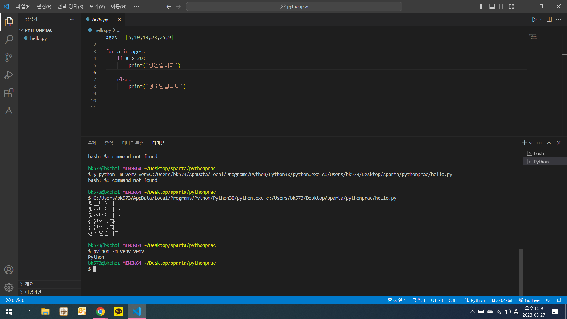This screenshot has width=567, height=319.
Task: Change the CRLF end of line sequence
Action: [453, 300]
